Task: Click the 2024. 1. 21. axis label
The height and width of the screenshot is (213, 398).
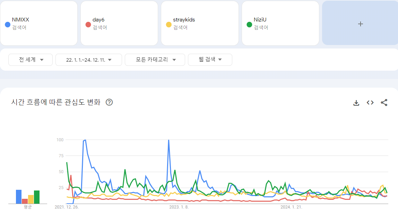Action: 291,207
